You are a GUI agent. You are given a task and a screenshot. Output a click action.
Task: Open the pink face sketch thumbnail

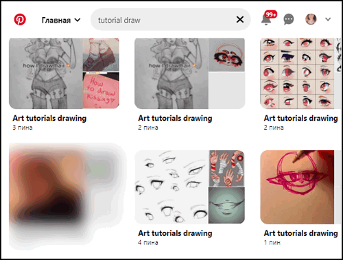click(x=297, y=187)
